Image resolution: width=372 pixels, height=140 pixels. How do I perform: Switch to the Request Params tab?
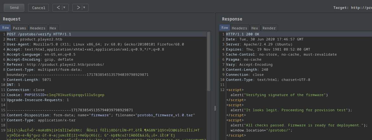pyautogui.click(x=19, y=28)
